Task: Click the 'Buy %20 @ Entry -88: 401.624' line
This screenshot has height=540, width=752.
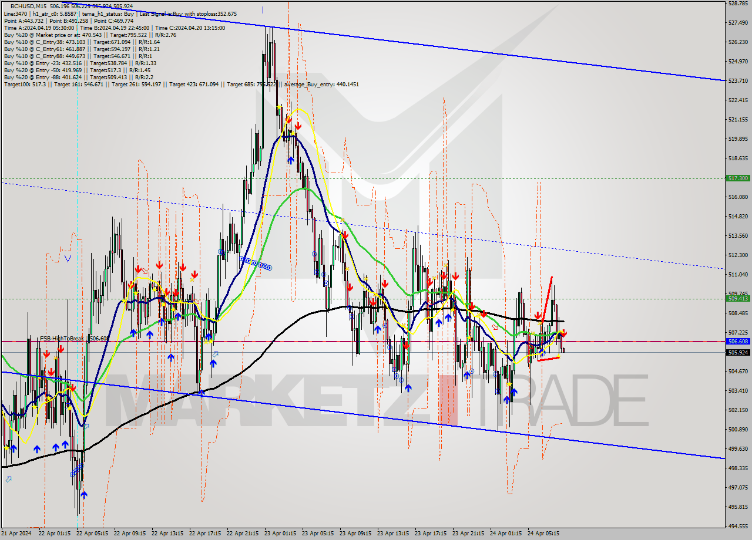Action: pos(79,77)
